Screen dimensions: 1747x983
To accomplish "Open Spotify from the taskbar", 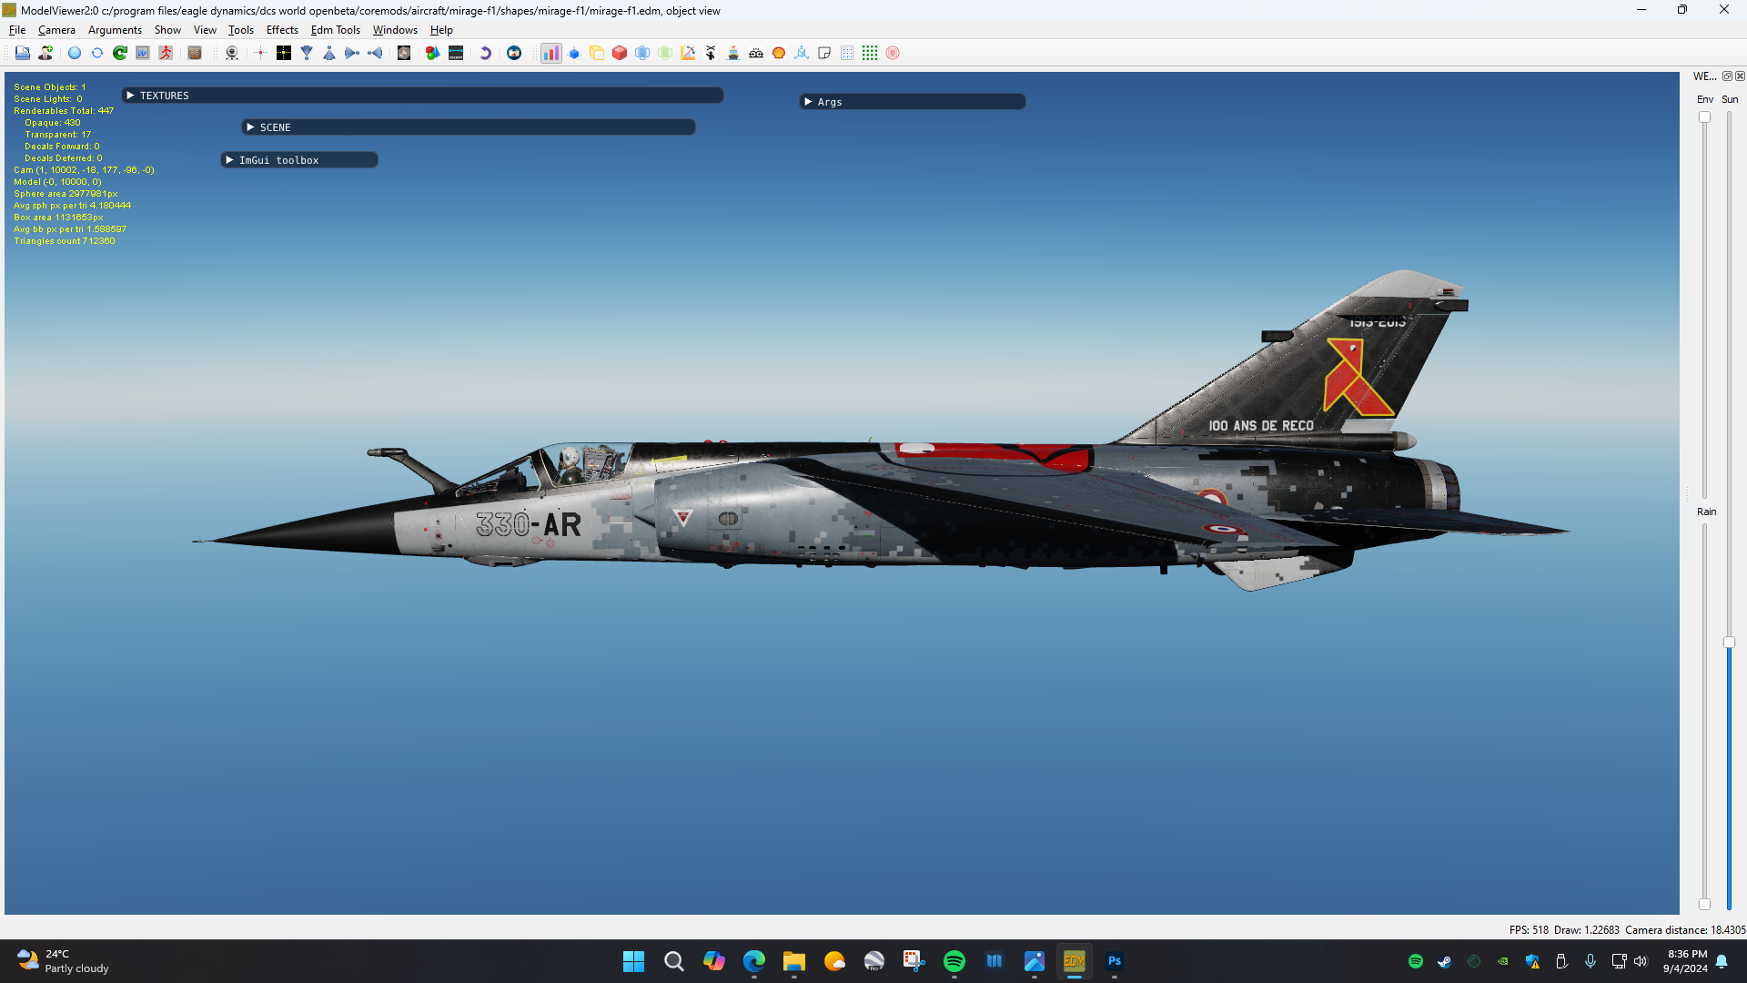I will [954, 961].
